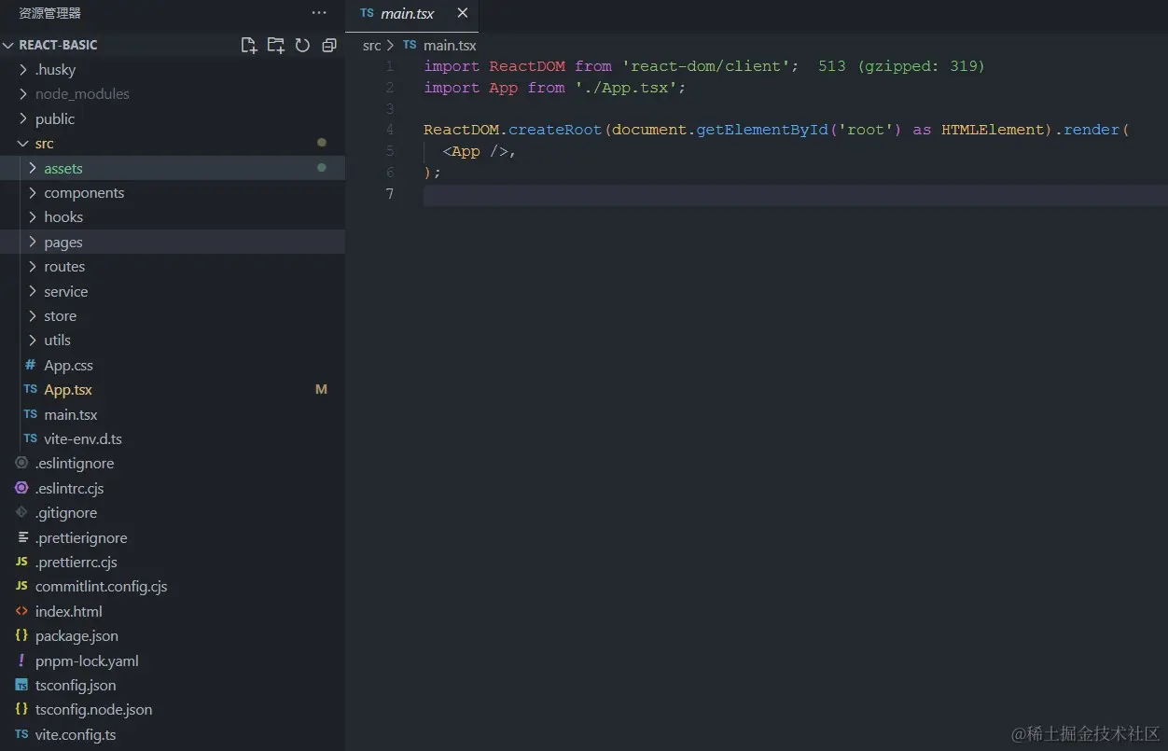Place cursor on empty line 7
Image resolution: width=1168 pixels, height=751 pixels.
pyautogui.click(x=795, y=194)
